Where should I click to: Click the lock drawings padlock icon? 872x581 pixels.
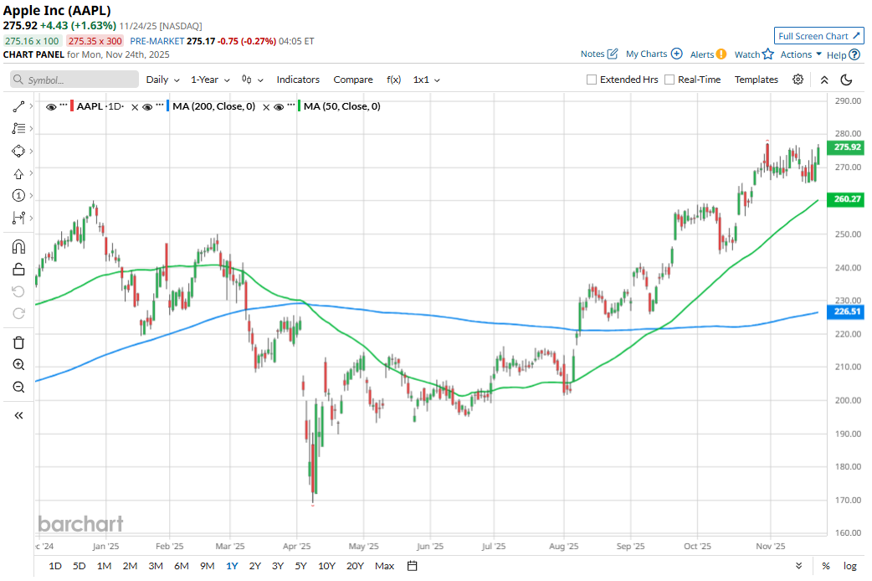[x=18, y=269]
